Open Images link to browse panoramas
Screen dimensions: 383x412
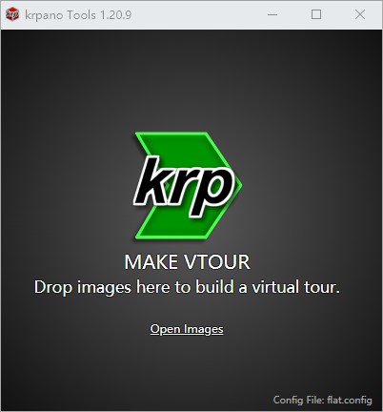(187, 329)
